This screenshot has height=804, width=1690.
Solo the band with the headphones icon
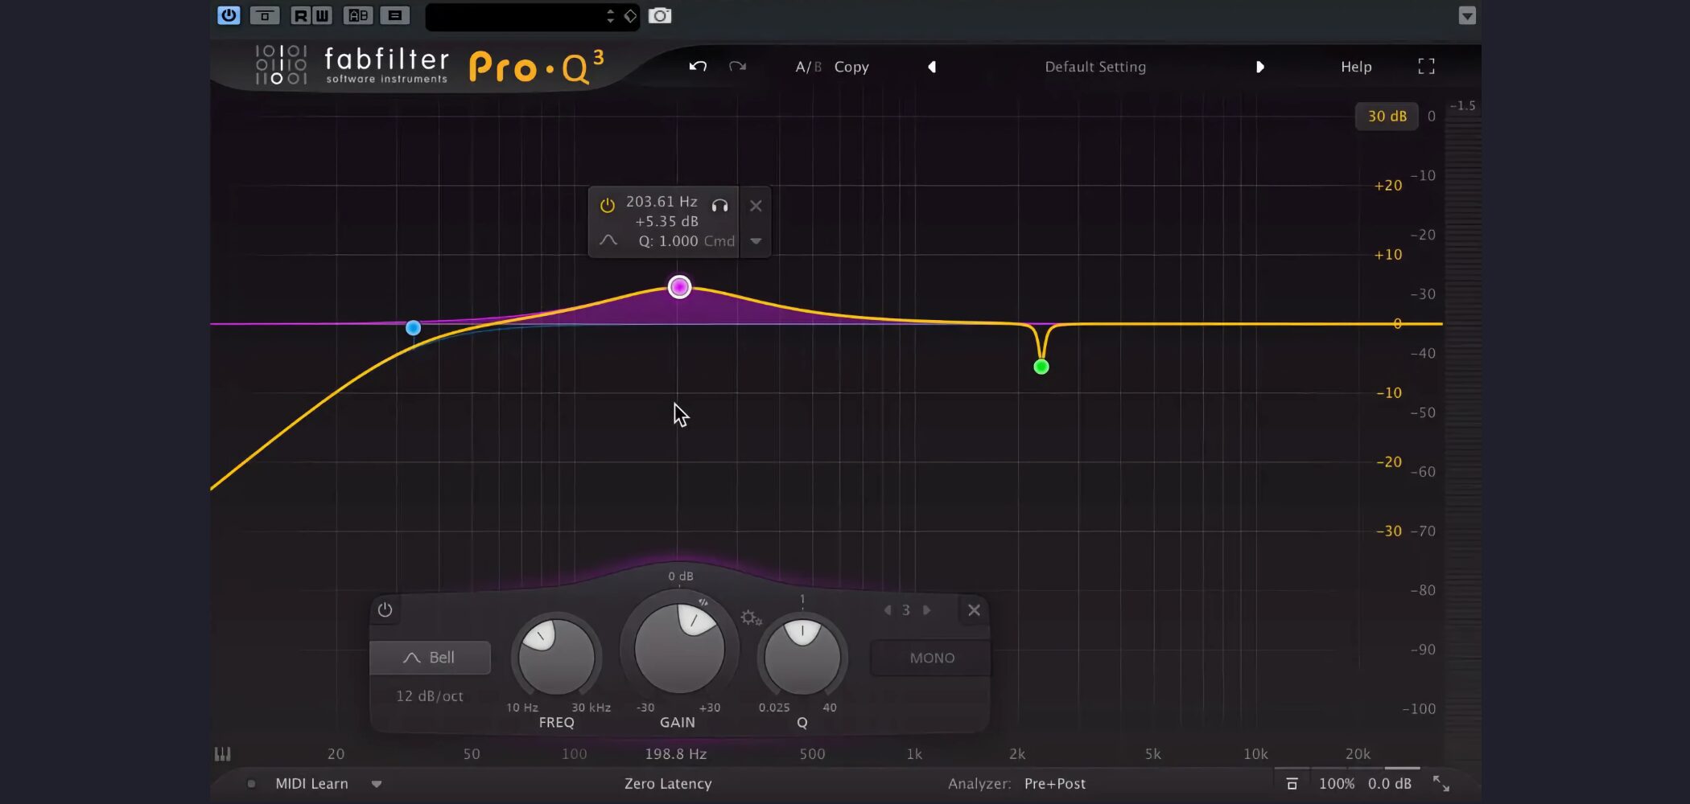[x=719, y=206]
